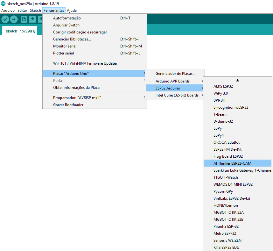Select the sketch_nov29a tab

coord(20,31)
